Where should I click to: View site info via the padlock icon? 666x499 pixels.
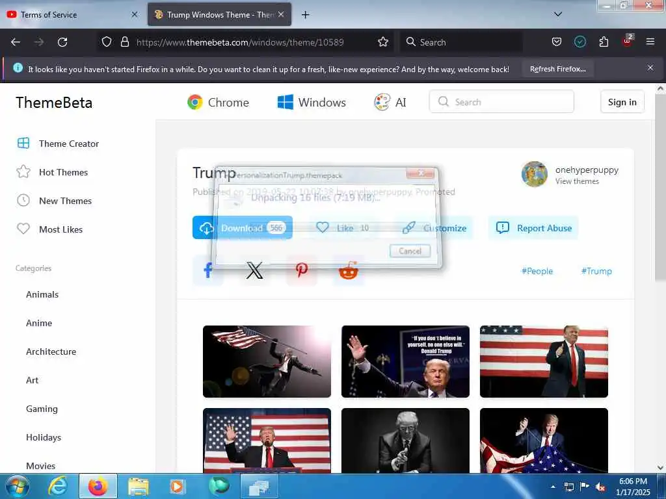tap(124, 42)
